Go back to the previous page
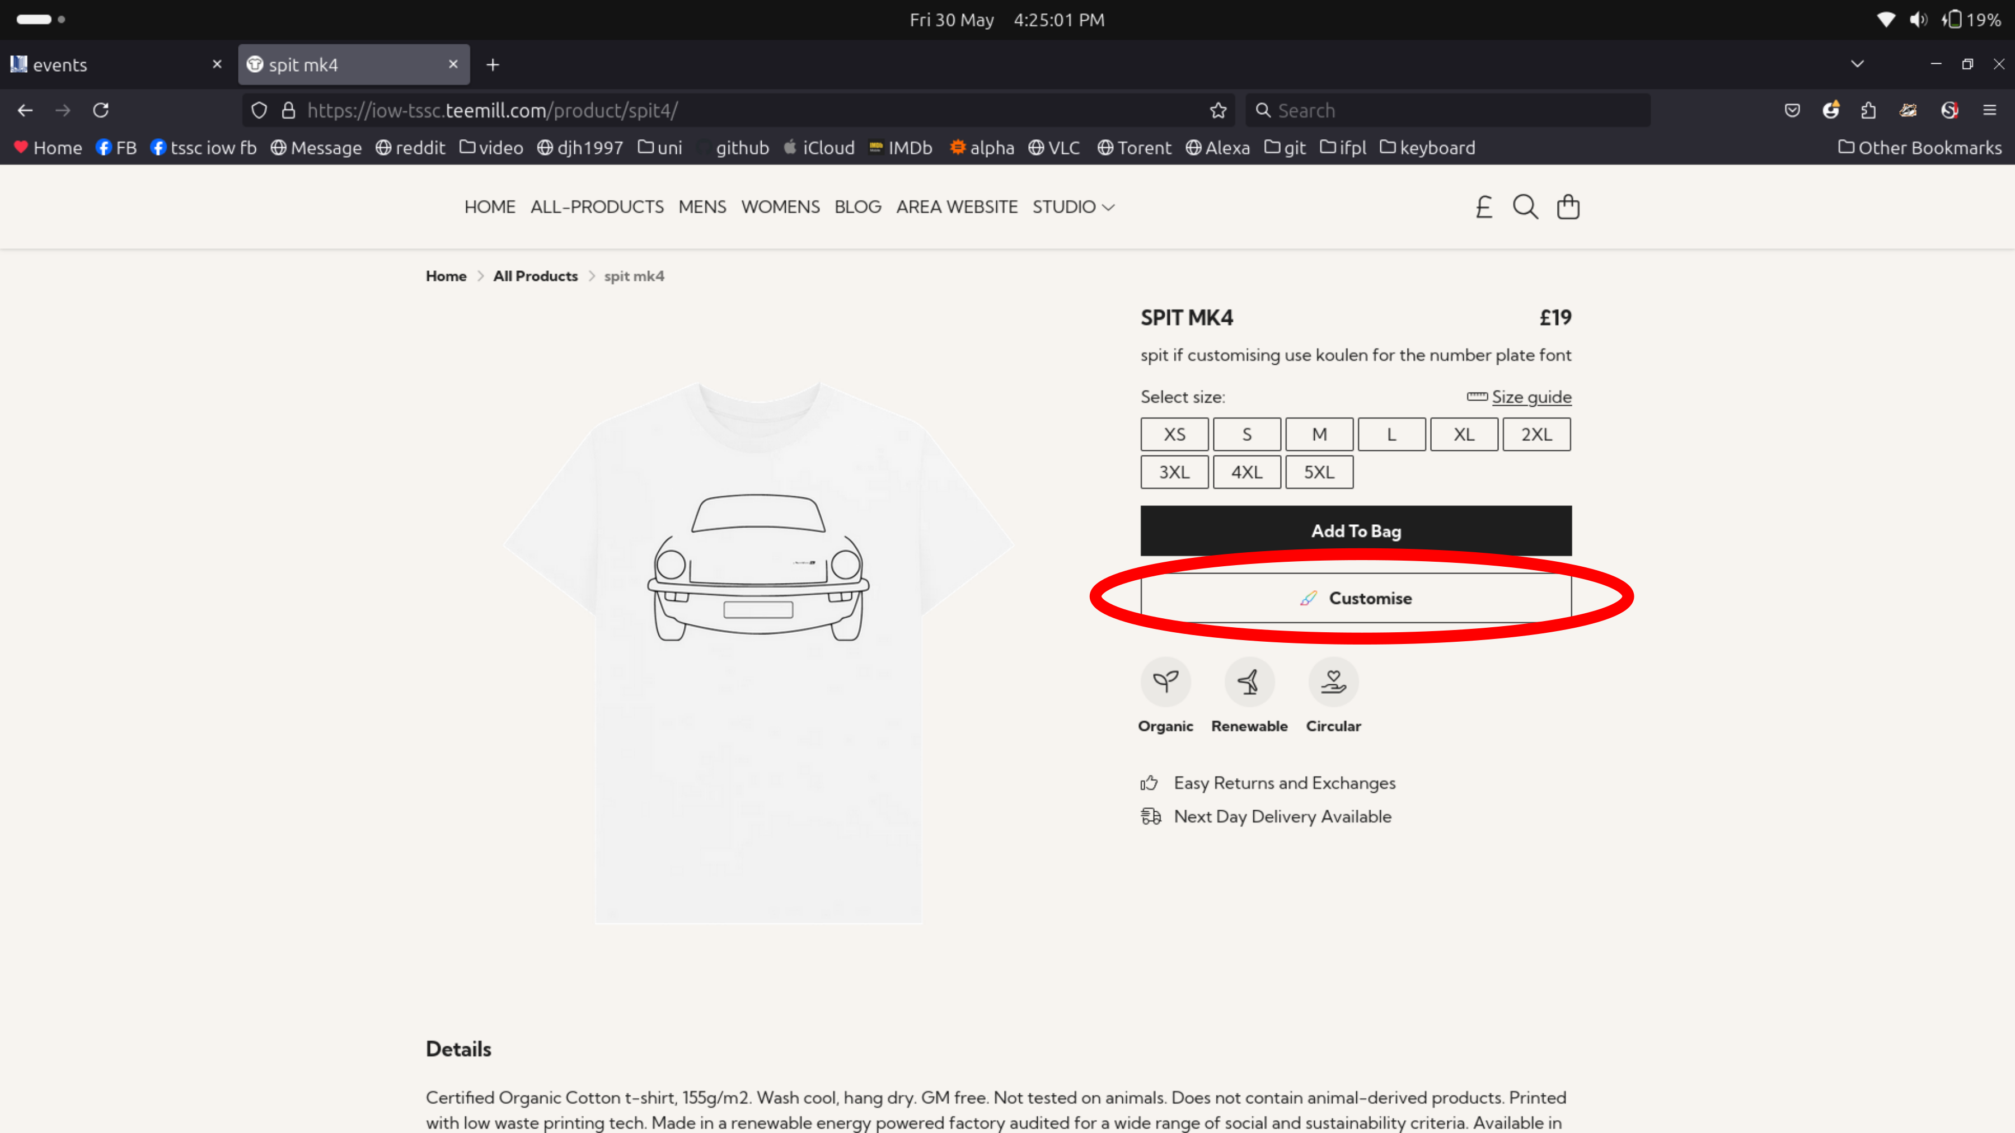Image resolution: width=2015 pixels, height=1133 pixels. (25, 110)
